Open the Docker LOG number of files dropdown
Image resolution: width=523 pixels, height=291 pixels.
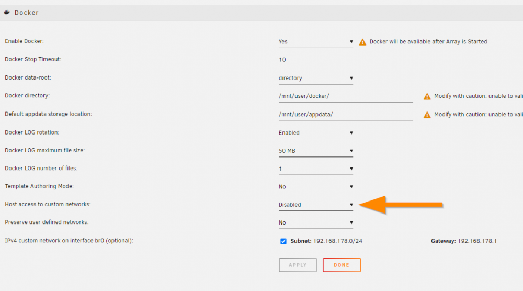point(315,169)
